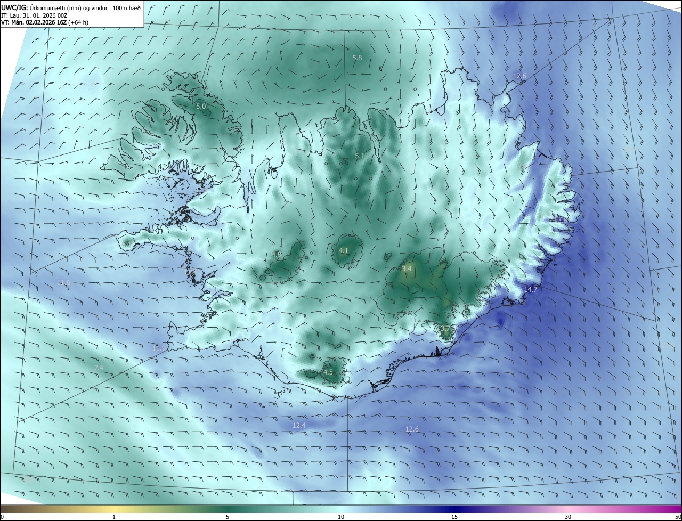This screenshot has height=521, width=682.
Task: Click the color scale tick label 1
Action: click(114, 517)
